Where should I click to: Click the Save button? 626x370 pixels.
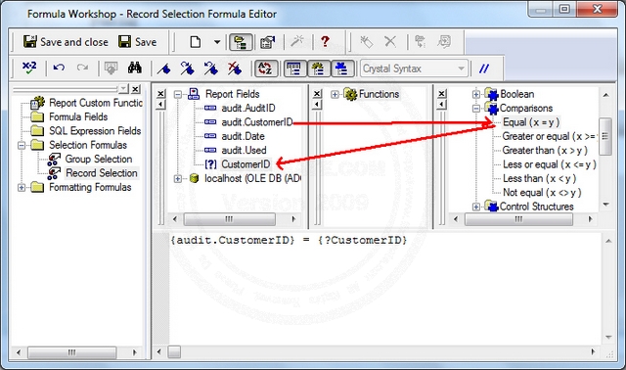137,42
